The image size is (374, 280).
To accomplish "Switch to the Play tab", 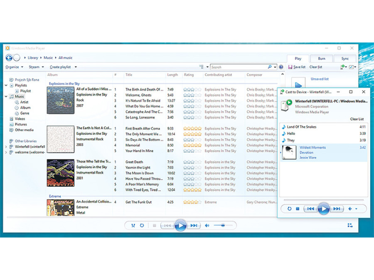I will [298, 58].
